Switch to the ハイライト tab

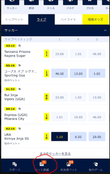tap(68, 20)
